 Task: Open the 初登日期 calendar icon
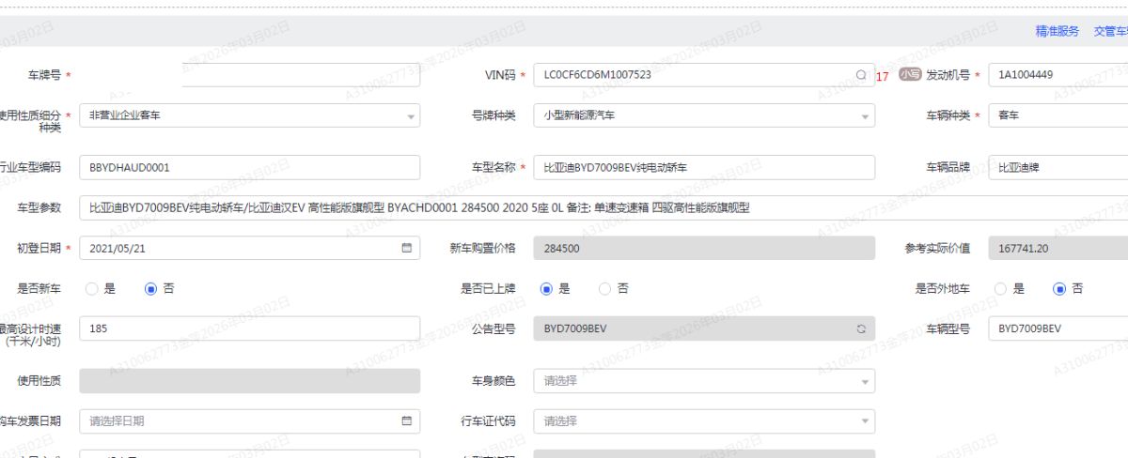(407, 249)
